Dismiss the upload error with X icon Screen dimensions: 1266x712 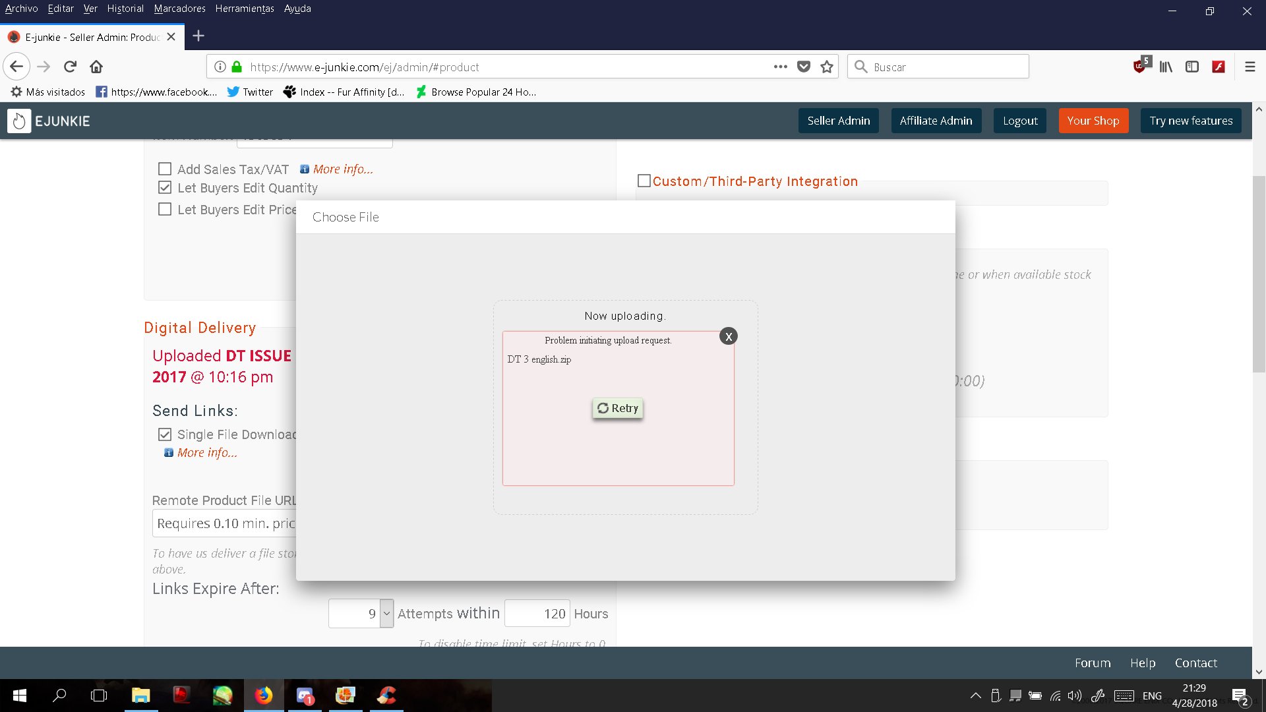pos(728,336)
